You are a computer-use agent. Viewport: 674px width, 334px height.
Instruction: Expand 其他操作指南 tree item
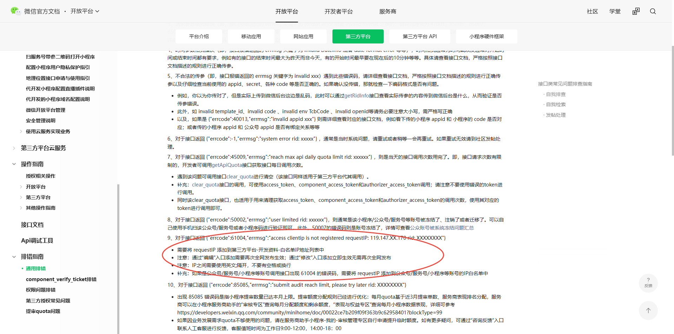21,208
